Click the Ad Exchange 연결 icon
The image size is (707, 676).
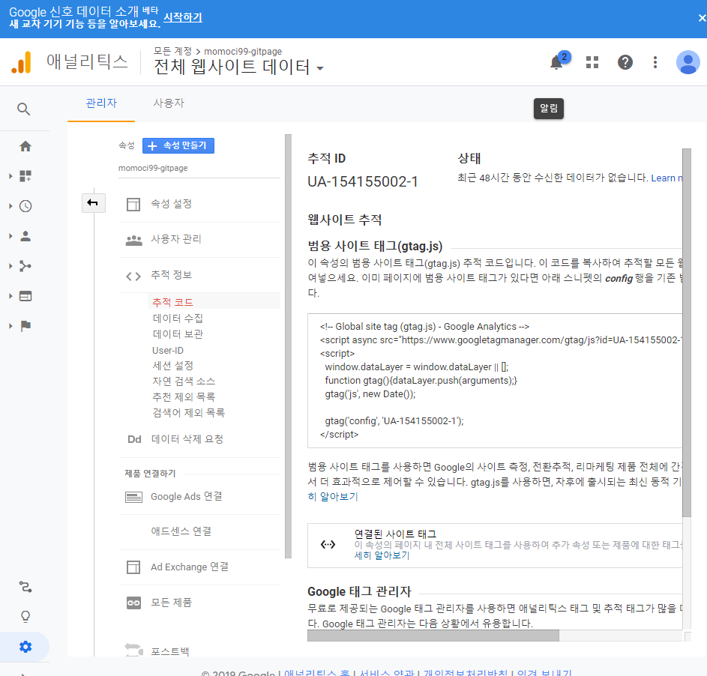point(133,567)
